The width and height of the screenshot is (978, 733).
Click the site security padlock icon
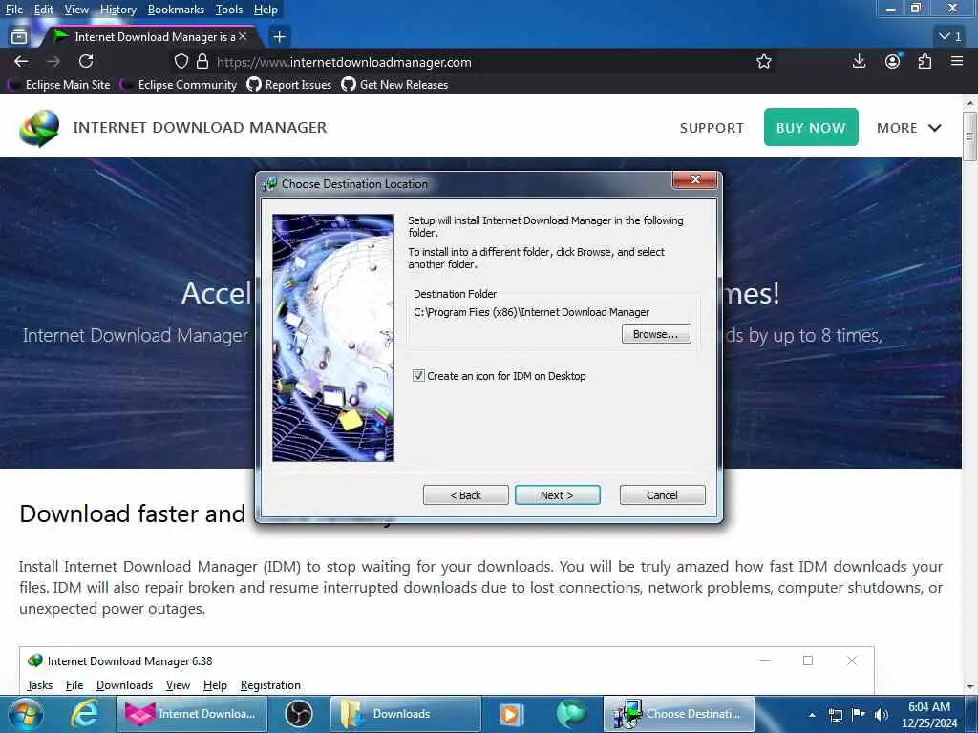(x=202, y=62)
